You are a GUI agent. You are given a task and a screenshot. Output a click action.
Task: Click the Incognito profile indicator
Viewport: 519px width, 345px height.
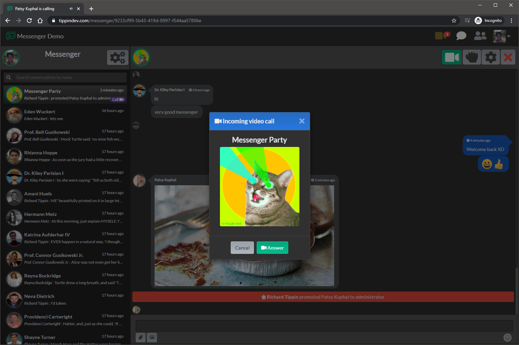(x=489, y=21)
